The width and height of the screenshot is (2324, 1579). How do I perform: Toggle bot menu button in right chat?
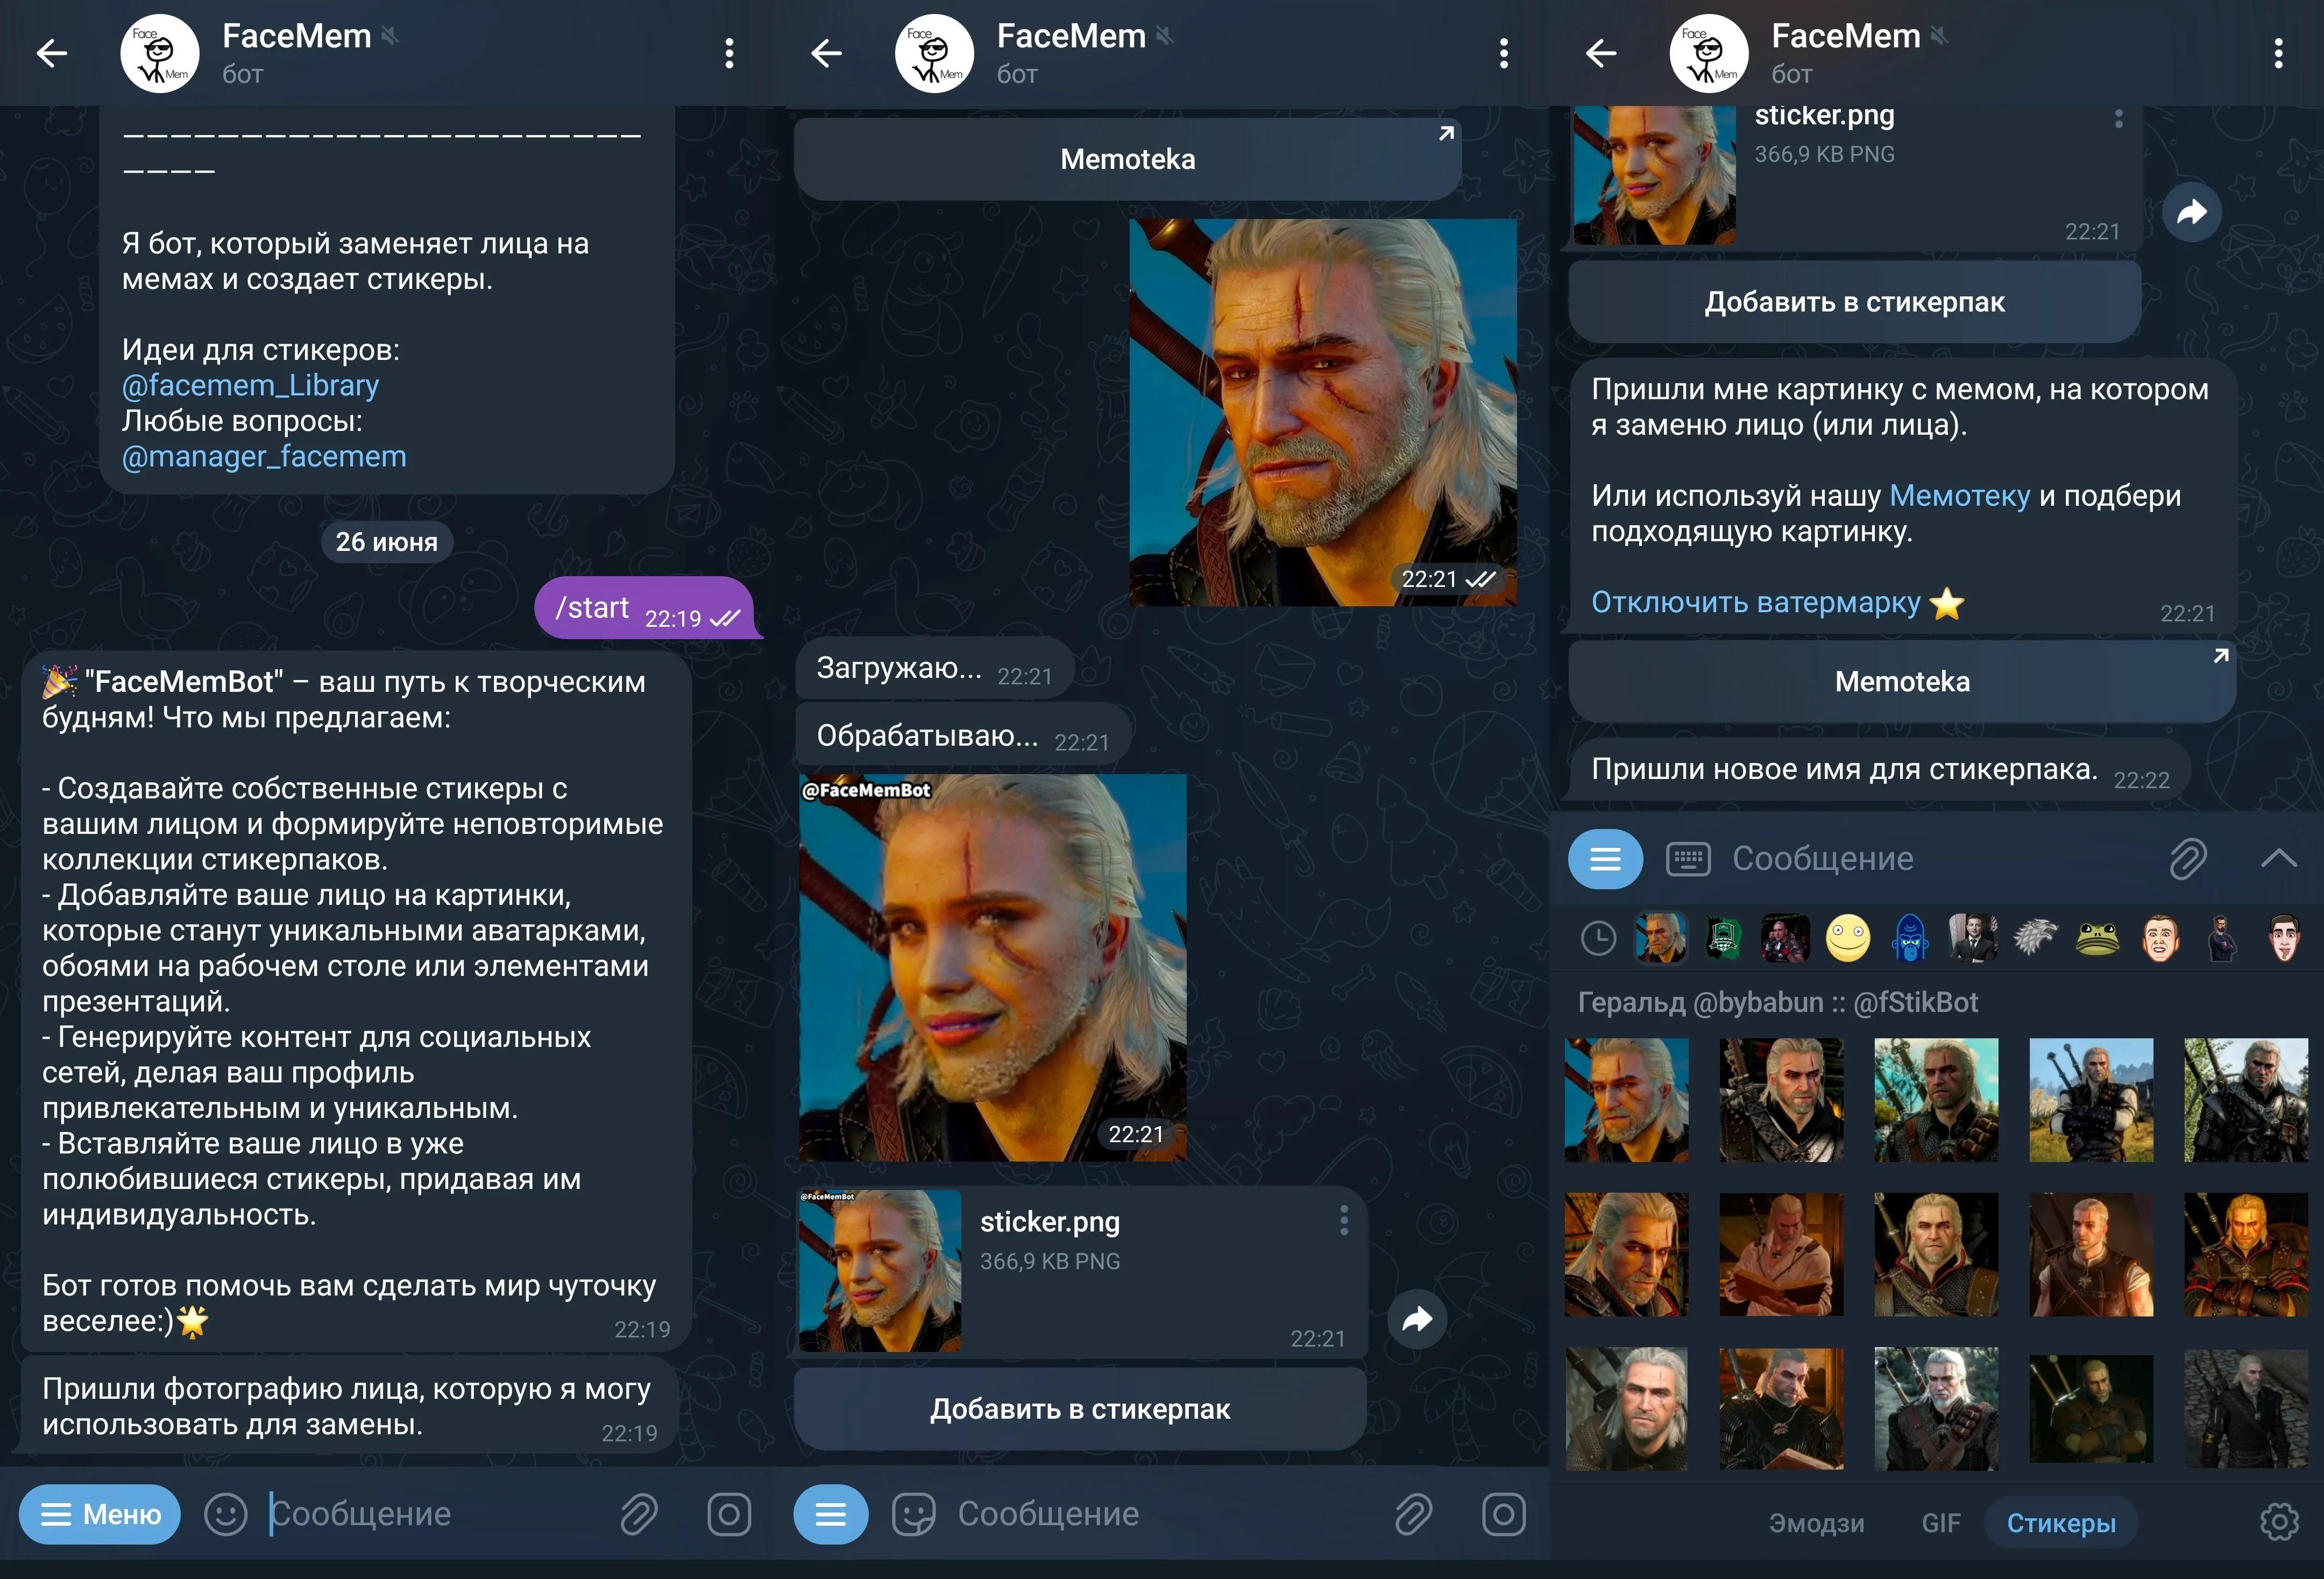click(x=1605, y=859)
